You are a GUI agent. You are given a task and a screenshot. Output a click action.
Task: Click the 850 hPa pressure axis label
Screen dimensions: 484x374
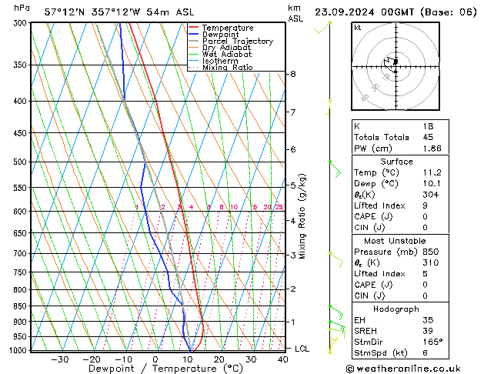[x=20, y=306]
